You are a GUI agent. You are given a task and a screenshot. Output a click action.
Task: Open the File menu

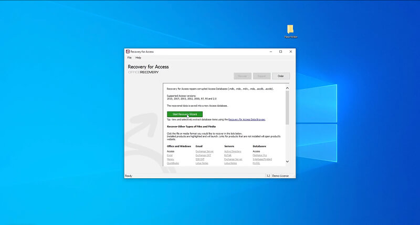point(129,57)
